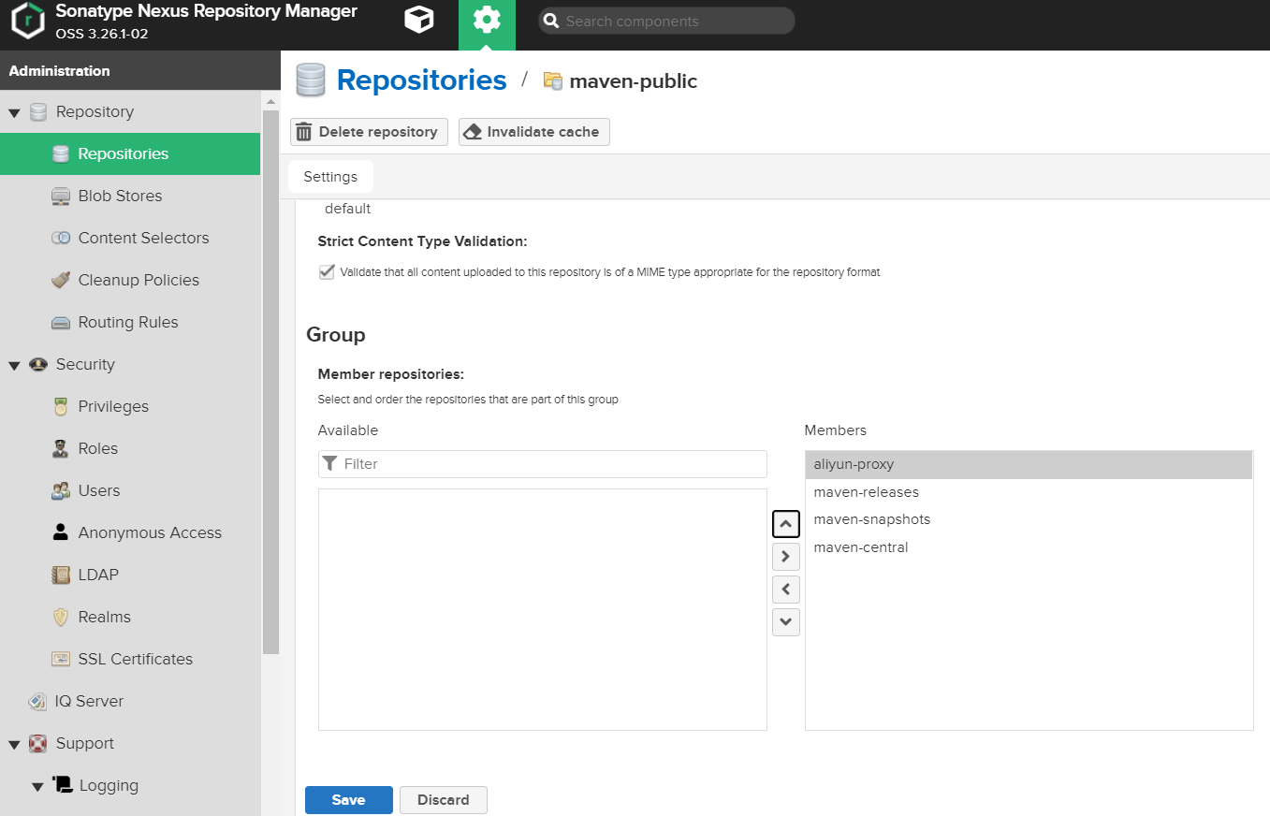Click the Privileges medal icon
1270x816 pixels.
click(x=61, y=407)
